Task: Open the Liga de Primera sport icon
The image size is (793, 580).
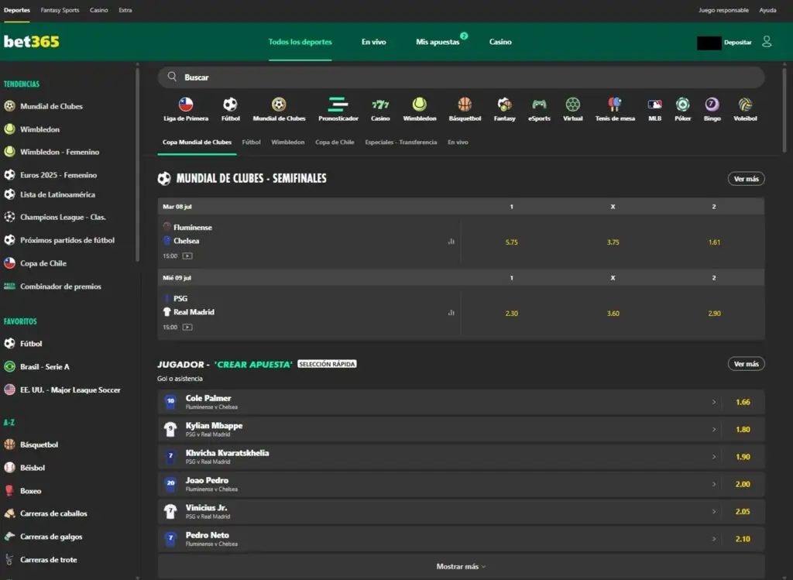Action: pyautogui.click(x=186, y=105)
